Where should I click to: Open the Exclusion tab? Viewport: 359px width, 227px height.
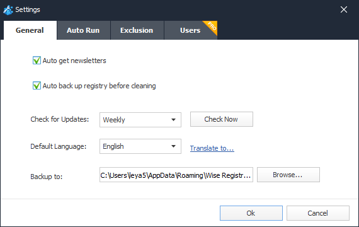[x=137, y=30]
